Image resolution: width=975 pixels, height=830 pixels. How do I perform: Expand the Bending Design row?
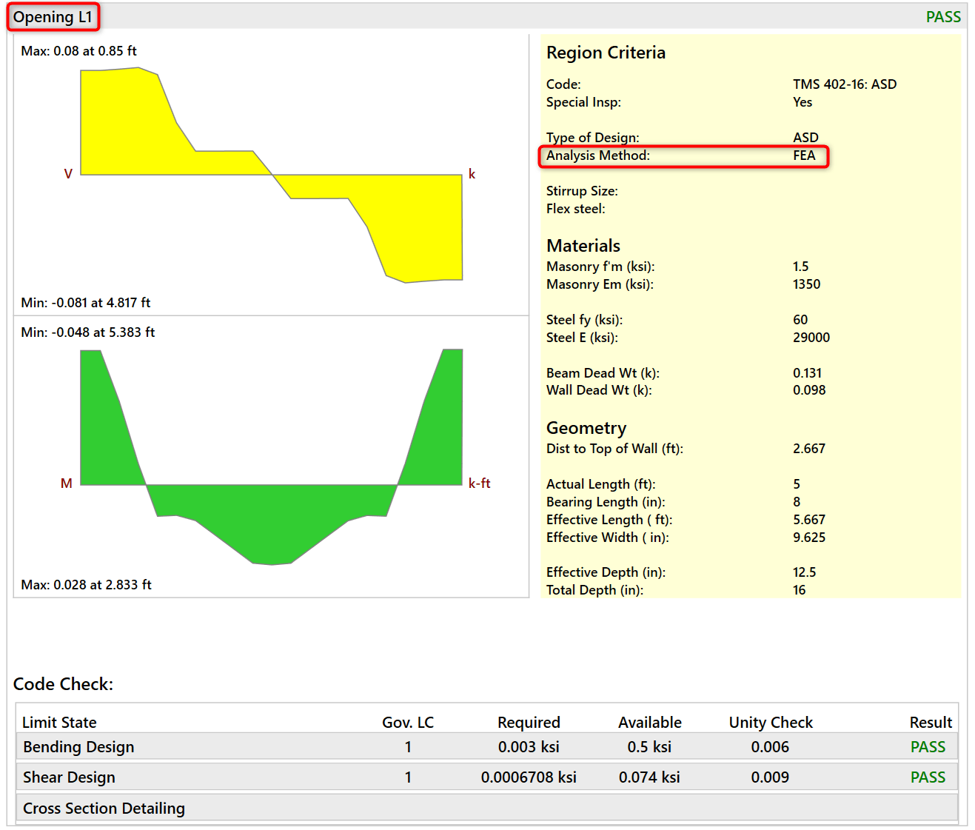(x=78, y=747)
